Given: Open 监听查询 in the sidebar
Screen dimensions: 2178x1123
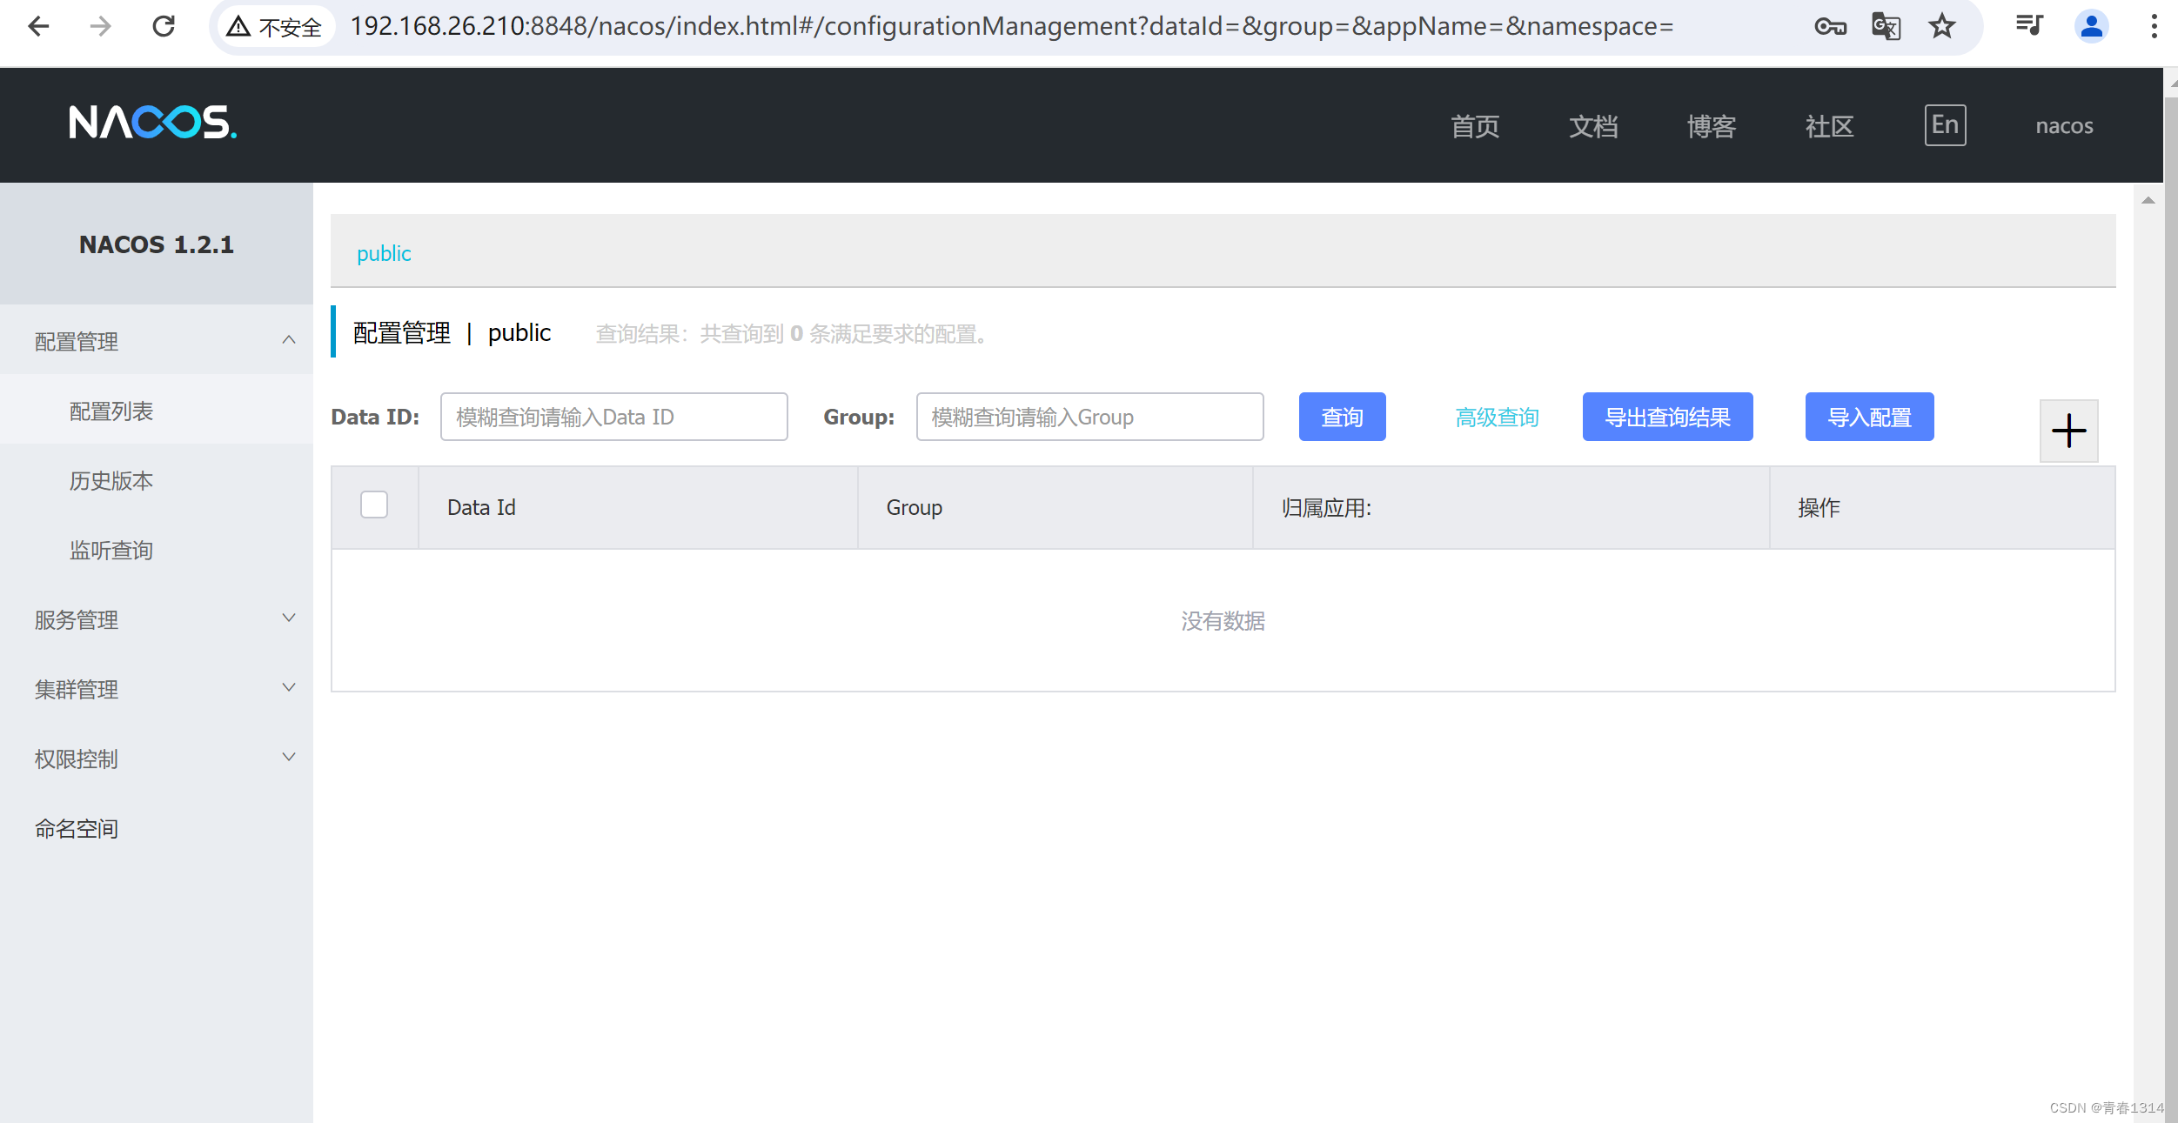Looking at the screenshot, I should pyautogui.click(x=157, y=549).
